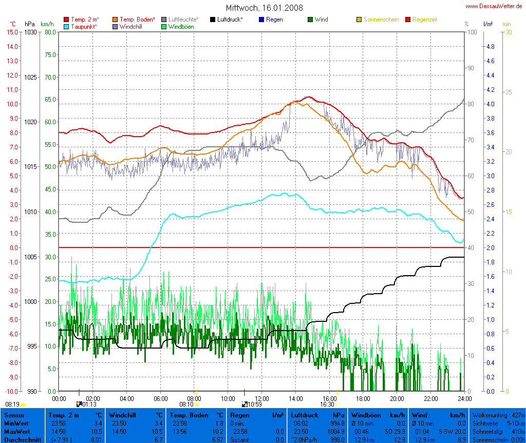The height and width of the screenshot is (443, 526).
Task: Click the orange Temp. Boden legend square
Action: [x=115, y=20]
